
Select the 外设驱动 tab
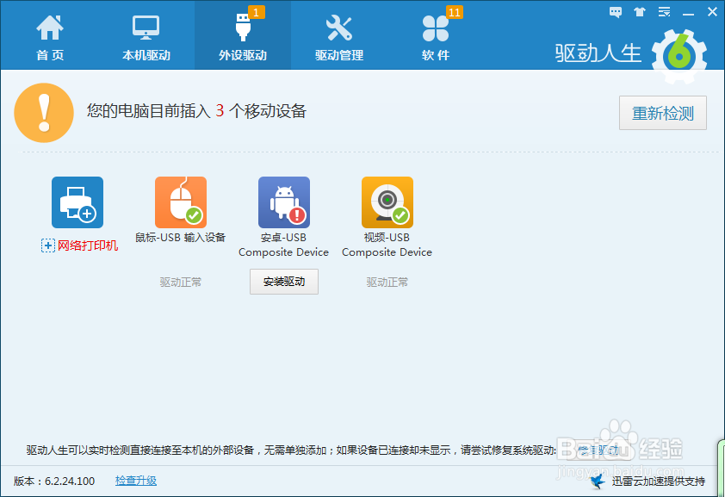243,37
